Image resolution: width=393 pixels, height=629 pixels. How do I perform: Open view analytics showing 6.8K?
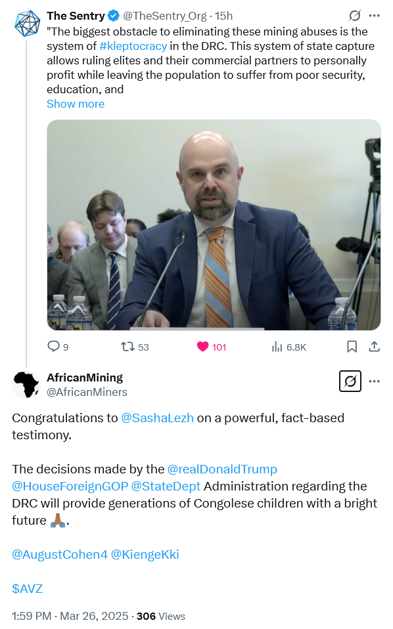pyautogui.click(x=277, y=347)
